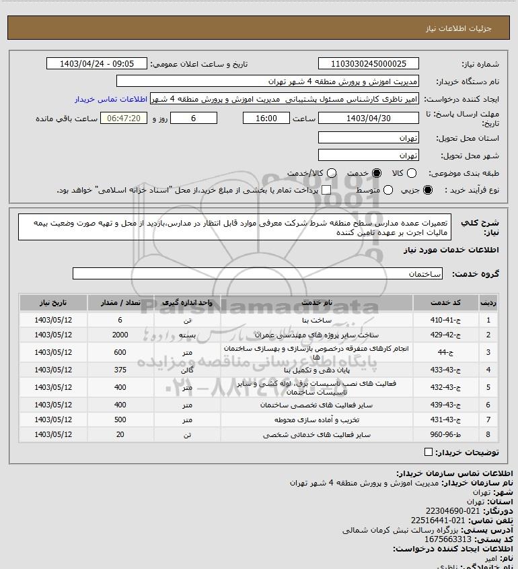The image size is (518, 569).
Task: Click quantity 20 in row 8
Action: [120, 434]
